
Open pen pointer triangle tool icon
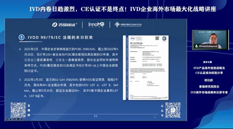click(x=10, y=119)
